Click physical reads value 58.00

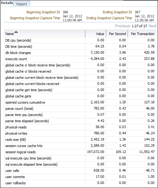pos(100,127)
